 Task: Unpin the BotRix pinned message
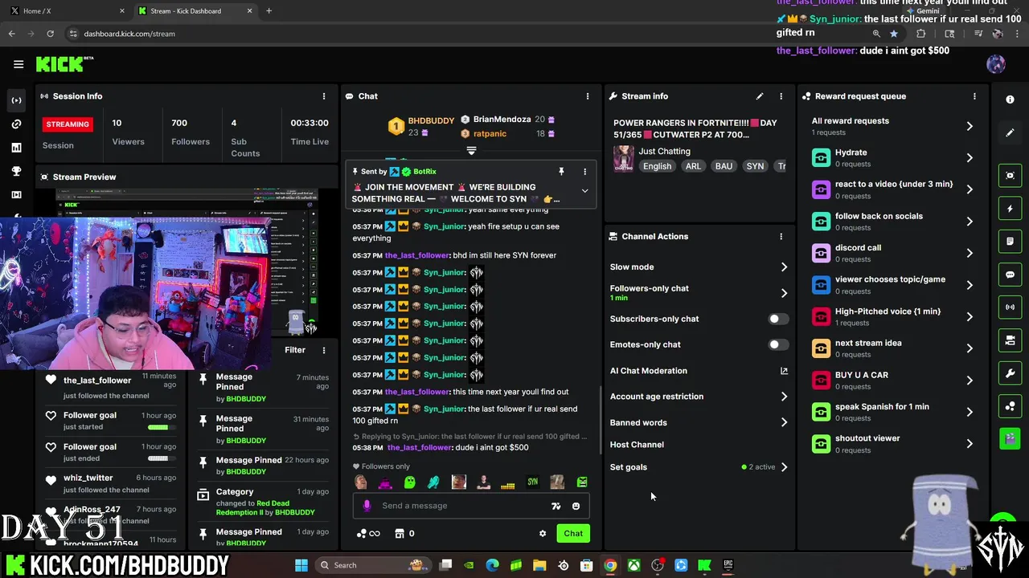coord(561,172)
